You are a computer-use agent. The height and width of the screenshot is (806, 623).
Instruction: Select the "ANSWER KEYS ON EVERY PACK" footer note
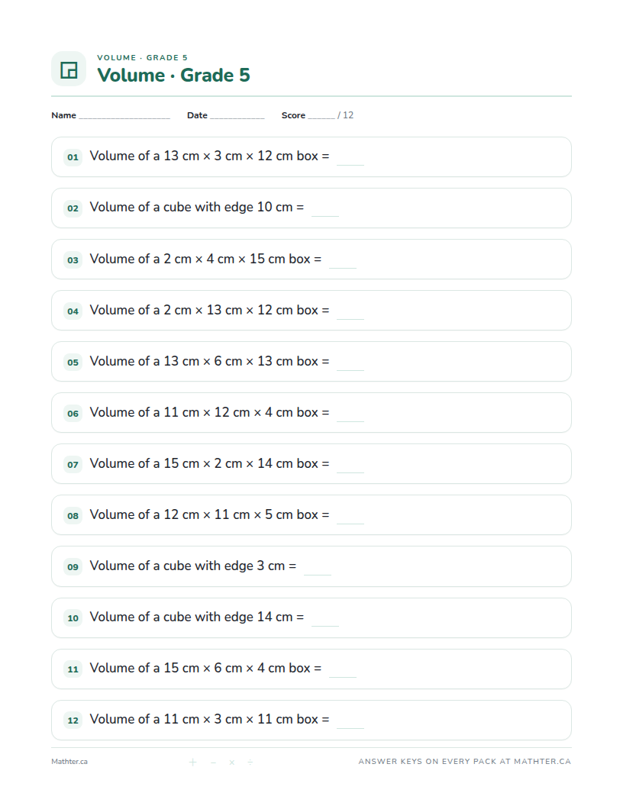click(465, 762)
